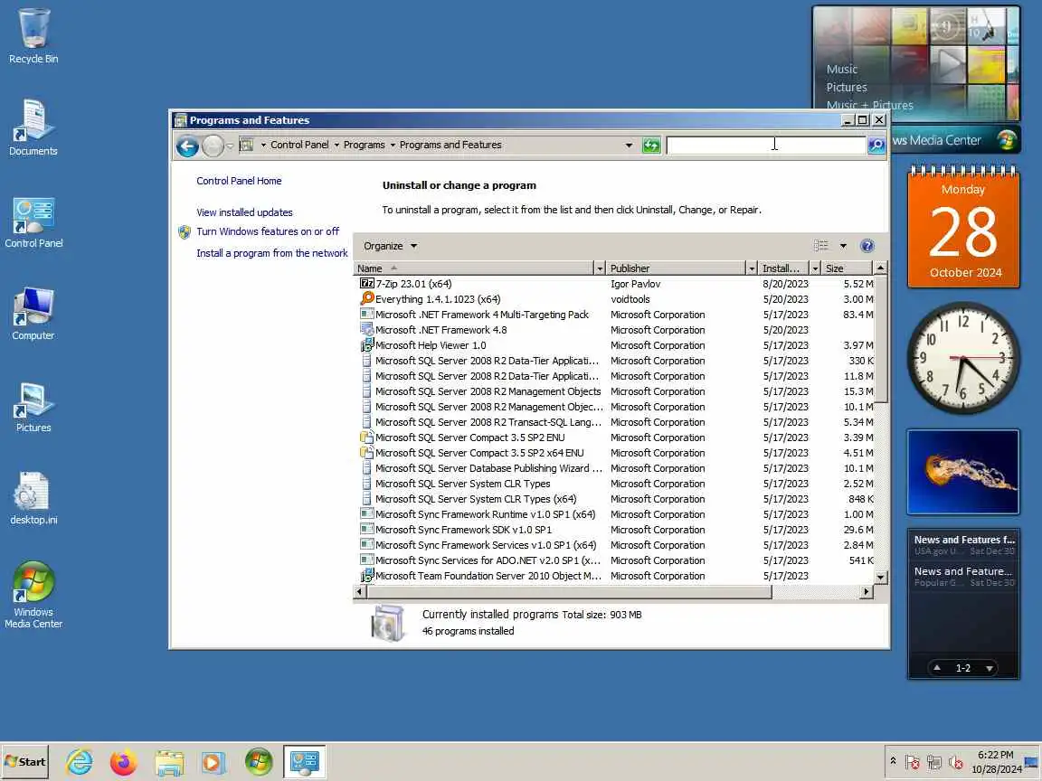Click the Back navigation arrow
1042x781 pixels.
point(187,146)
